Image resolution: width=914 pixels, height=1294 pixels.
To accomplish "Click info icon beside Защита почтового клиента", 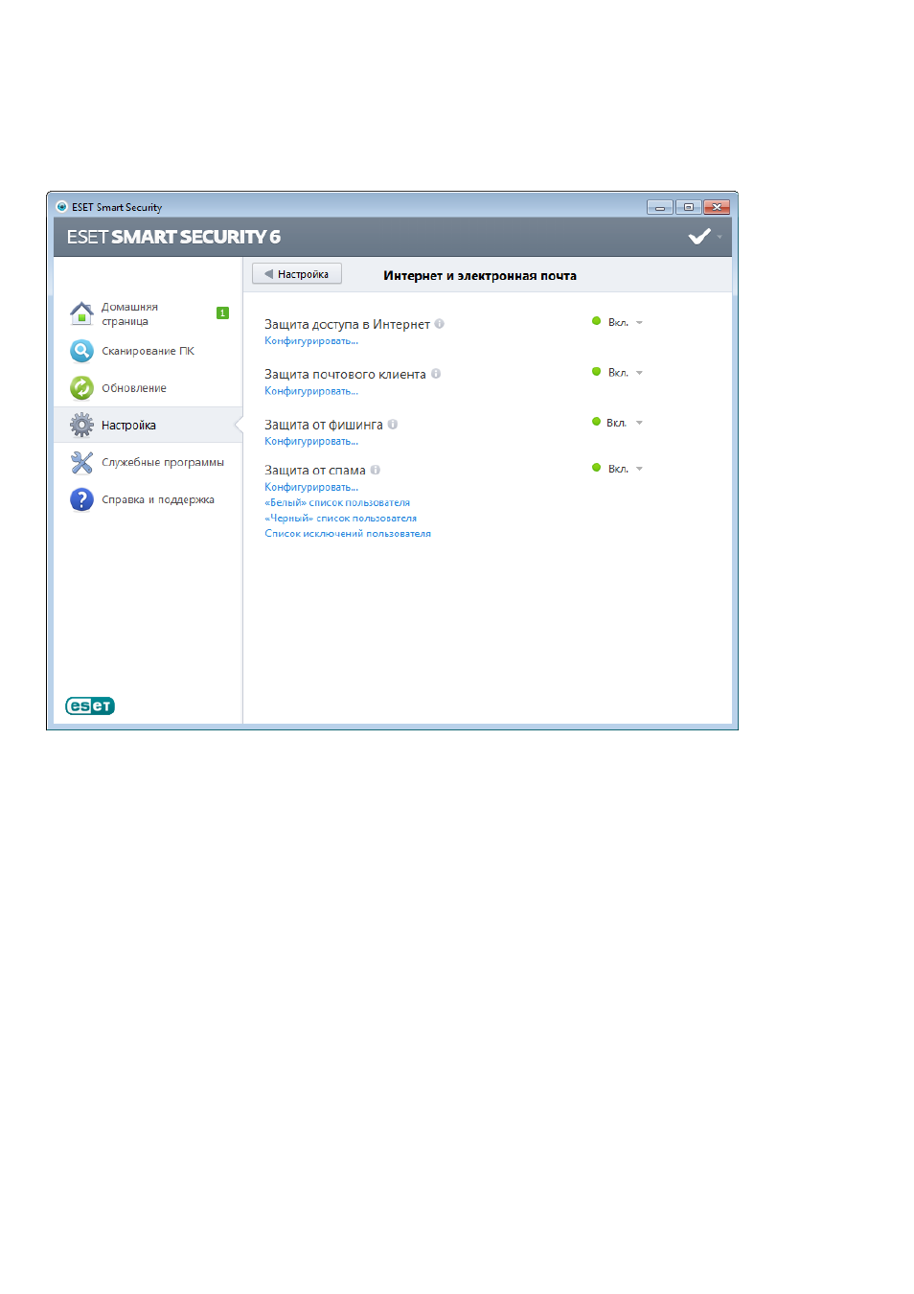I will click(435, 374).
